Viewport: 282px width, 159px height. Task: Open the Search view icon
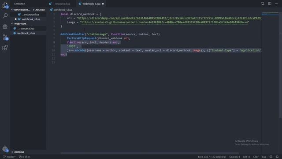[x=5, y=16]
